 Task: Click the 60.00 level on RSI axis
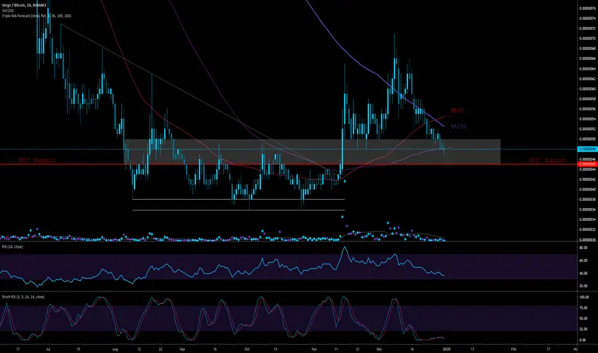[583, 261]
